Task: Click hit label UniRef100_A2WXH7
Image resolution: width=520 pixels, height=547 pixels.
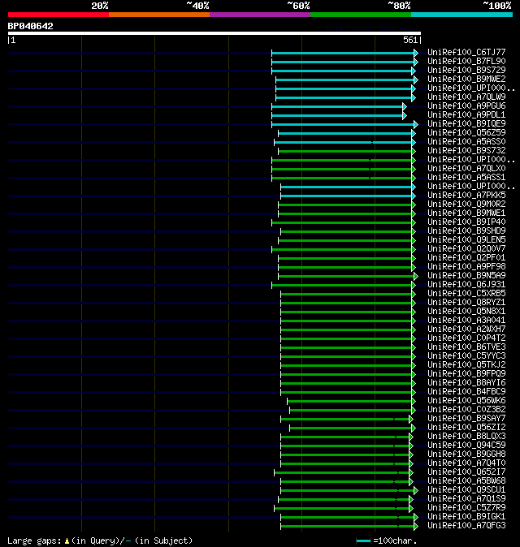Action: point(466,329)
